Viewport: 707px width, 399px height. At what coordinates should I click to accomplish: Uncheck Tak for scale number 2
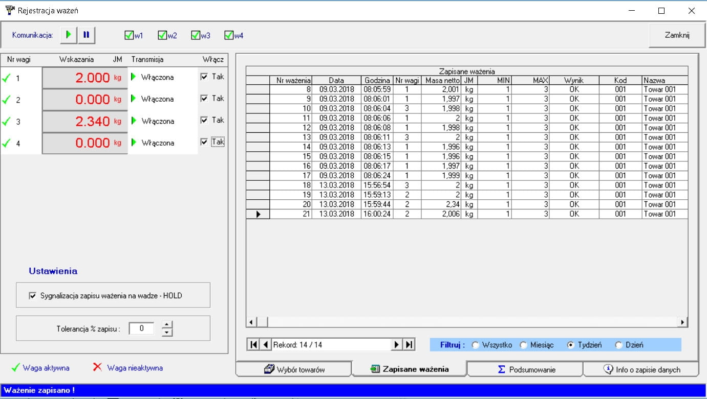coord(204,99)
